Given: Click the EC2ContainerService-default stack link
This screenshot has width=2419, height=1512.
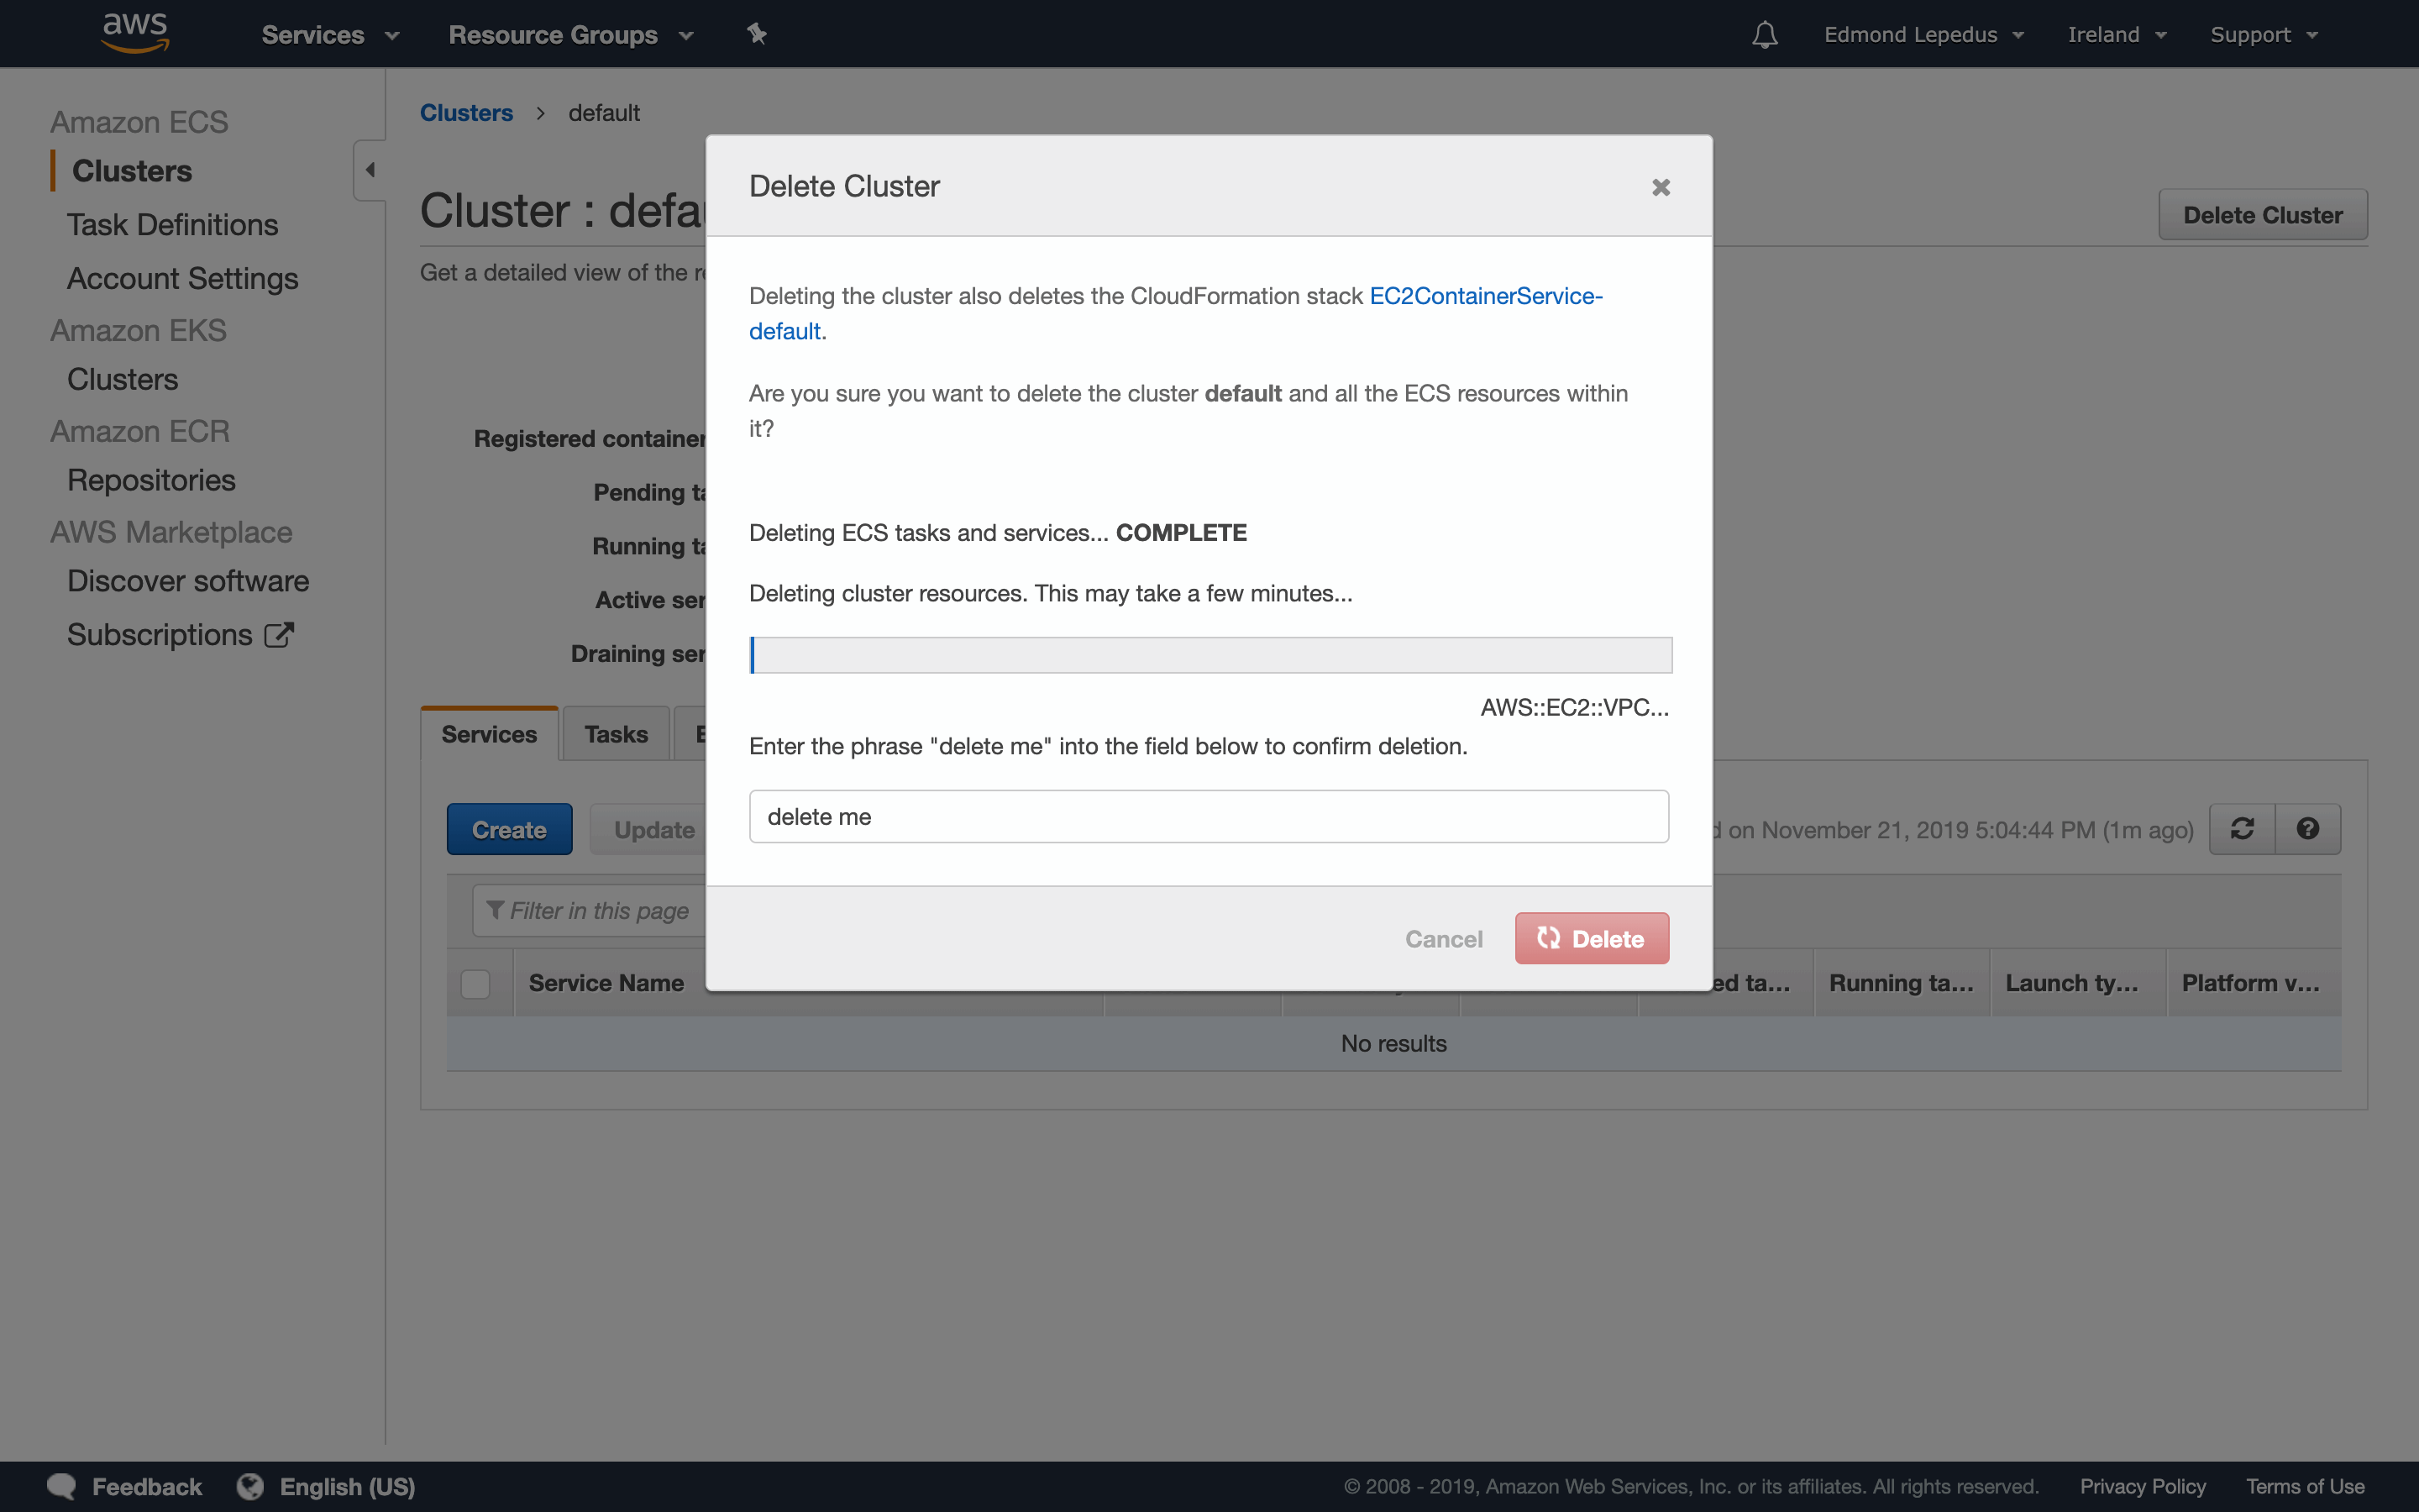Looking at the screenshot, I should tap(1483, 296).
